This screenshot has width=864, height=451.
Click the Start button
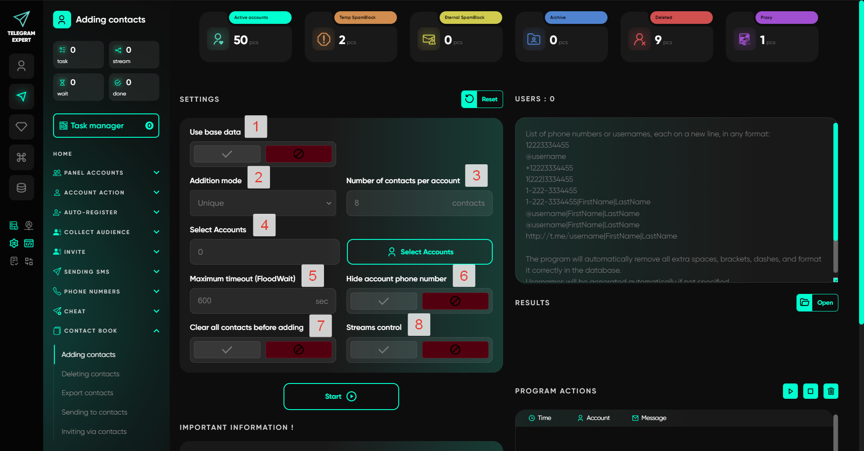coord(341,397)
